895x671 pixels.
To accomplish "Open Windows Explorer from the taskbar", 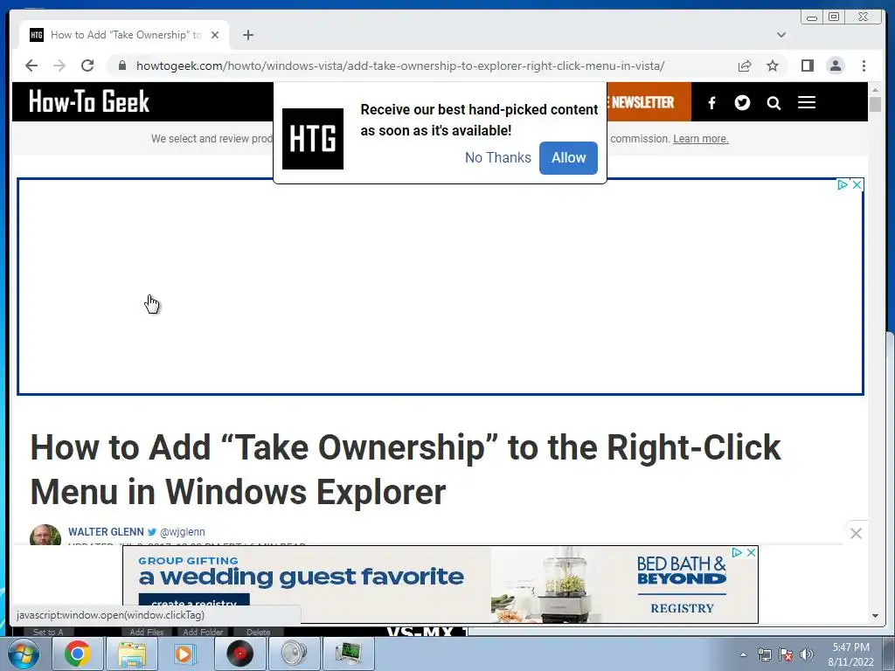I will [x=132, y=654].
